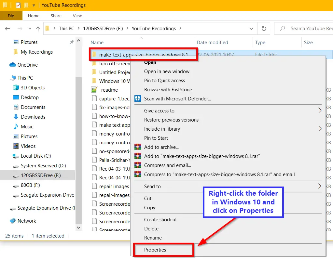Open Customize Quick Access Toolbar dropdown
The height and width of the screenshot is (259, 333).
[34, 6]
